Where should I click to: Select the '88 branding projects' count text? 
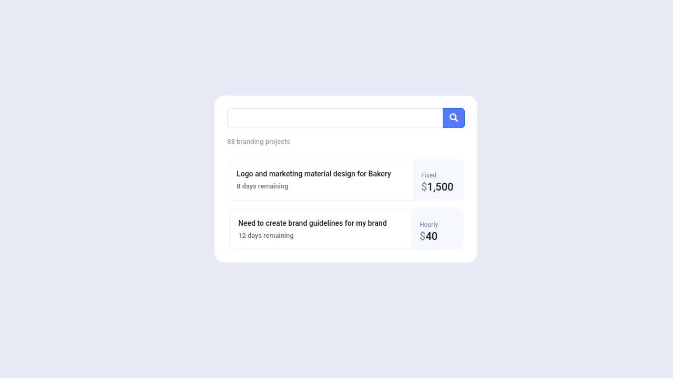[258, 141]
